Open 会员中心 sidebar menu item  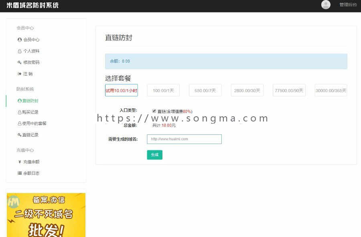31,40
